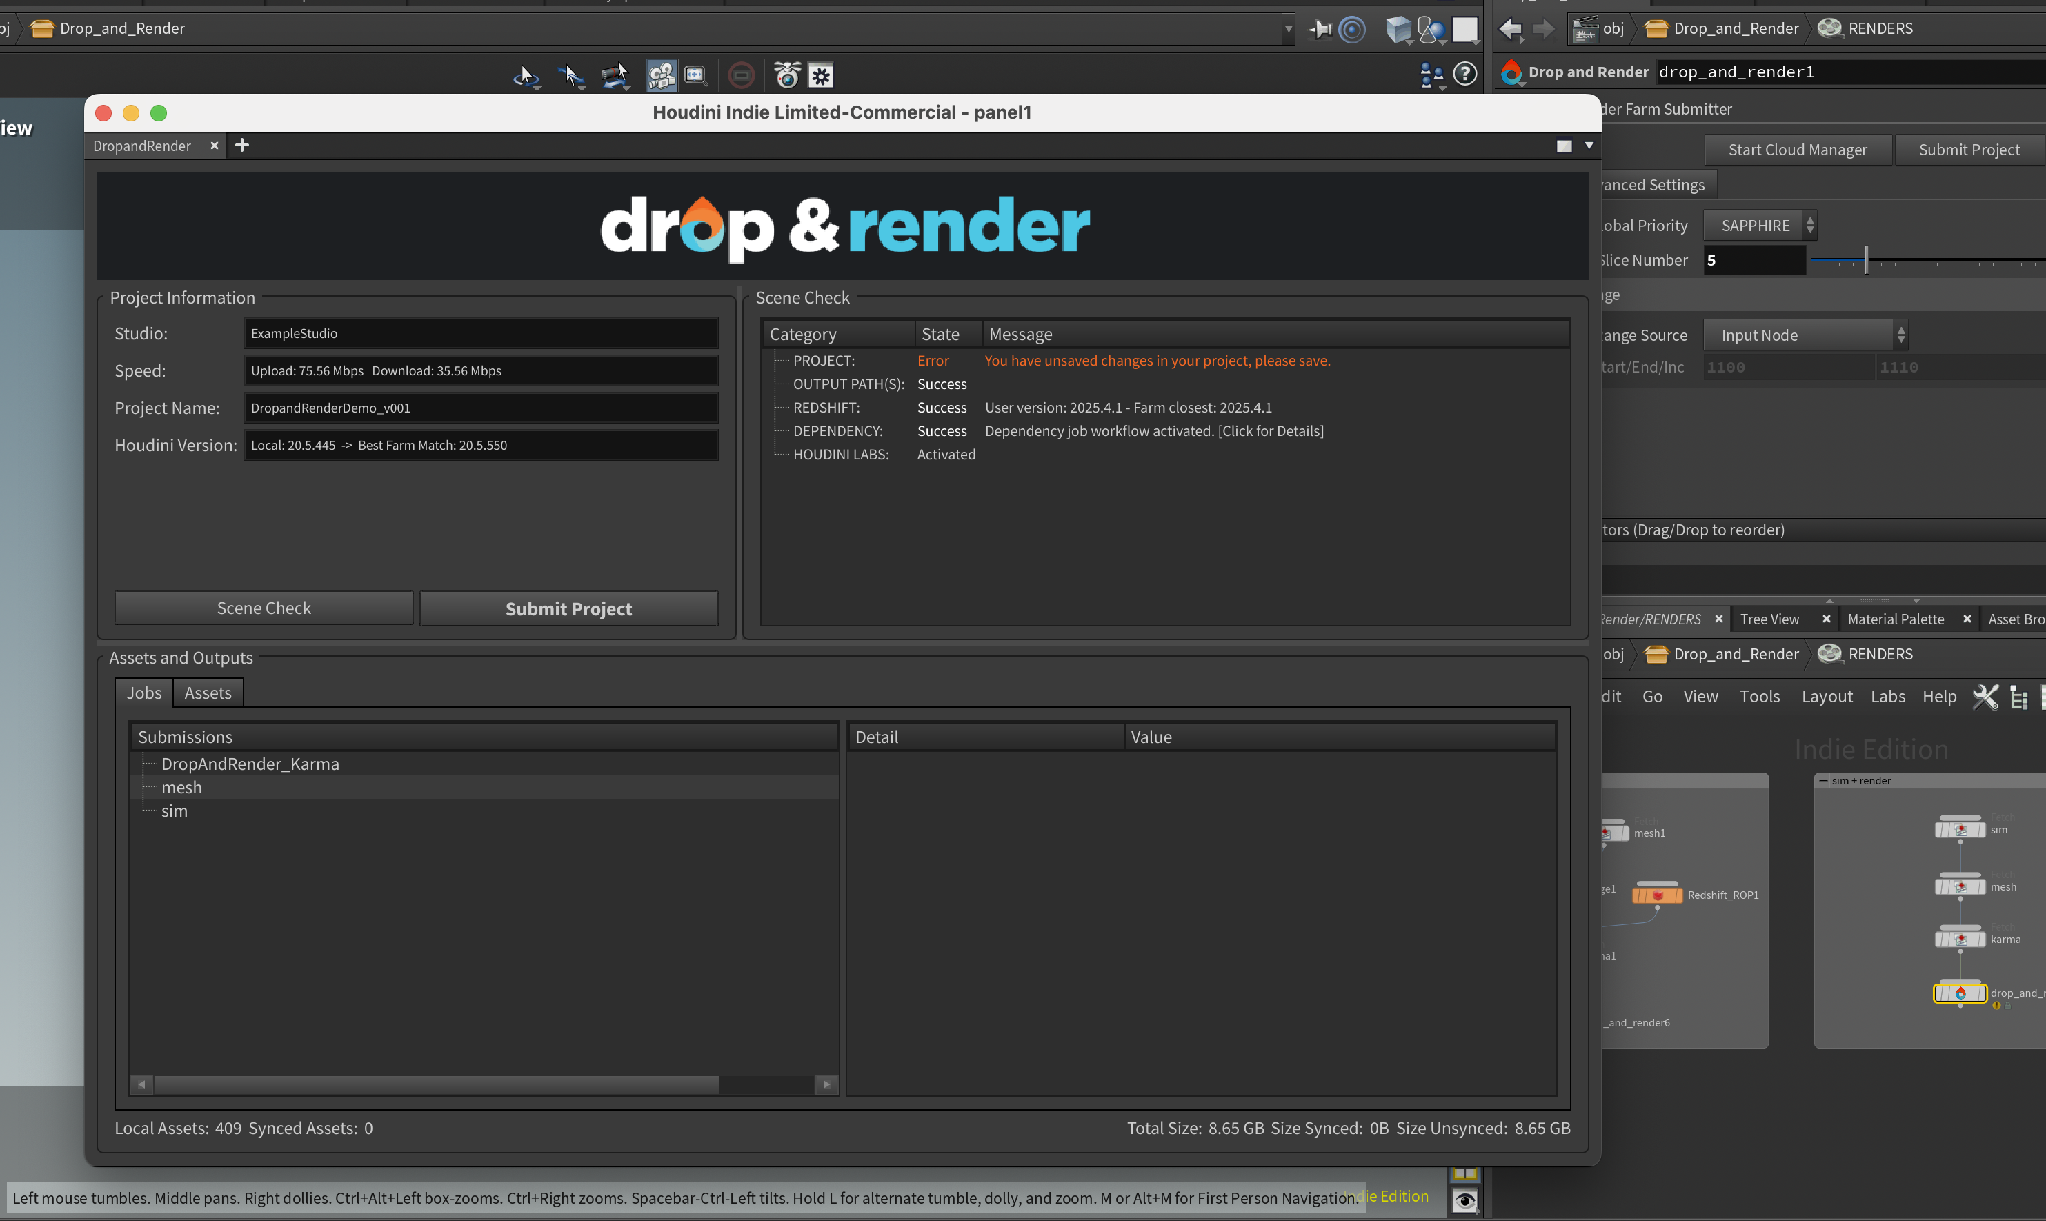
Task: Close the Material Palette tab
Action: tap(1967, 619)
